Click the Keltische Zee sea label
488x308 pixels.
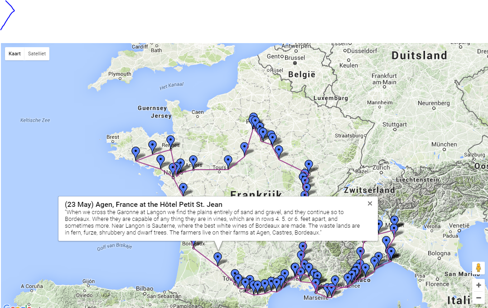tap(35, 120)
